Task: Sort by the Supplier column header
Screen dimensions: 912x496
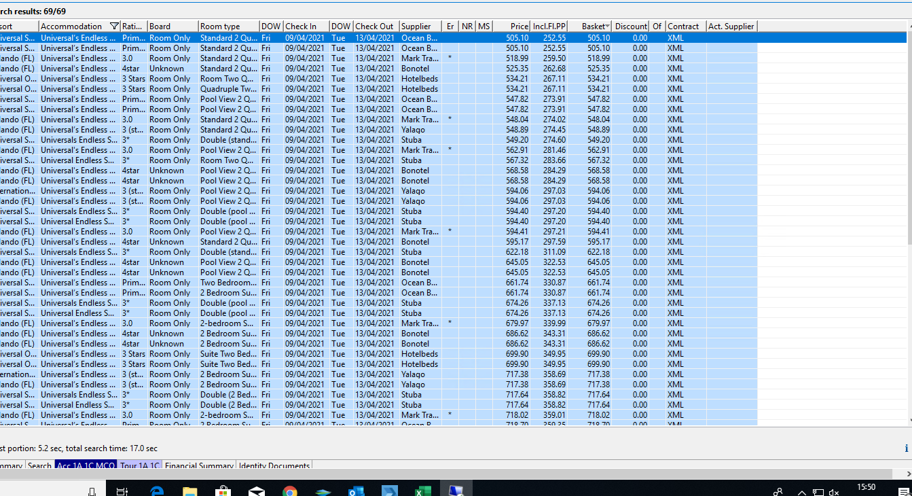Action: (x=420, y=26)
